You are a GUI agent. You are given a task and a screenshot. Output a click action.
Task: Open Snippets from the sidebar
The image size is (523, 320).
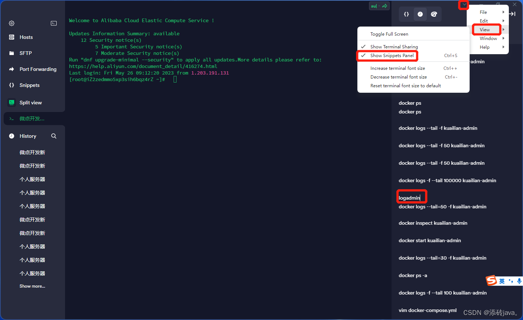pos(29,85)
